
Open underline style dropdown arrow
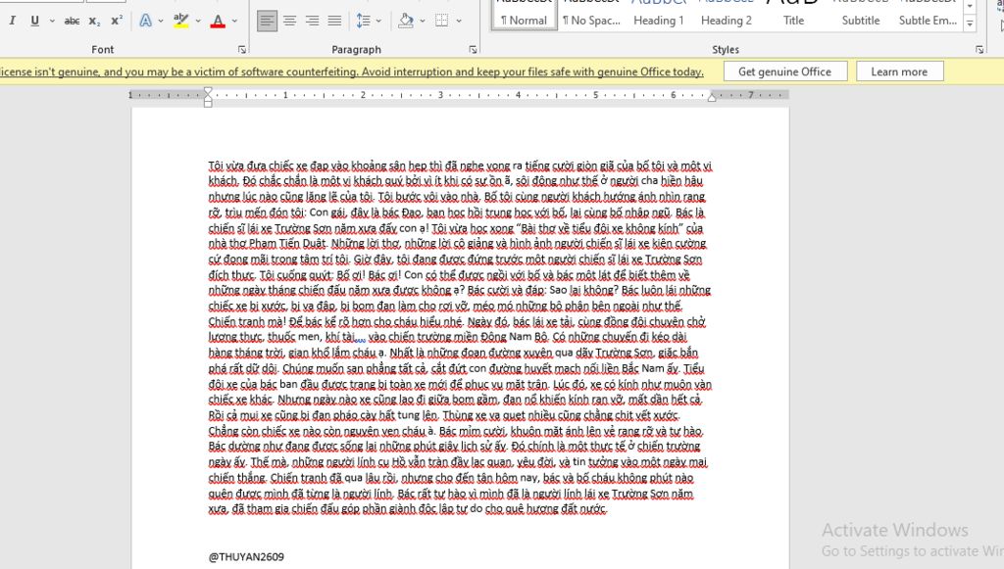click(52, 21)
